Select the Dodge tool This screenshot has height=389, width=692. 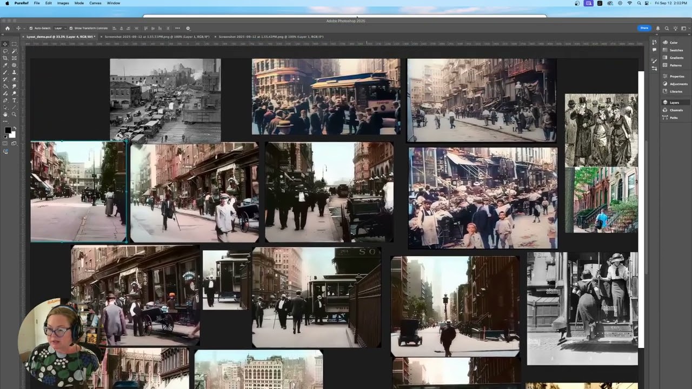click(x=14, y=93)
